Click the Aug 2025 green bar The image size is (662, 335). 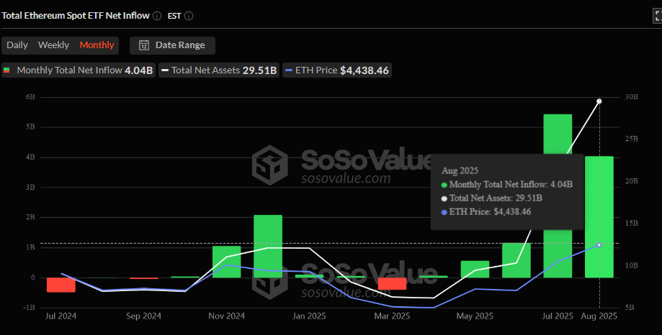(x=599, y=216)
